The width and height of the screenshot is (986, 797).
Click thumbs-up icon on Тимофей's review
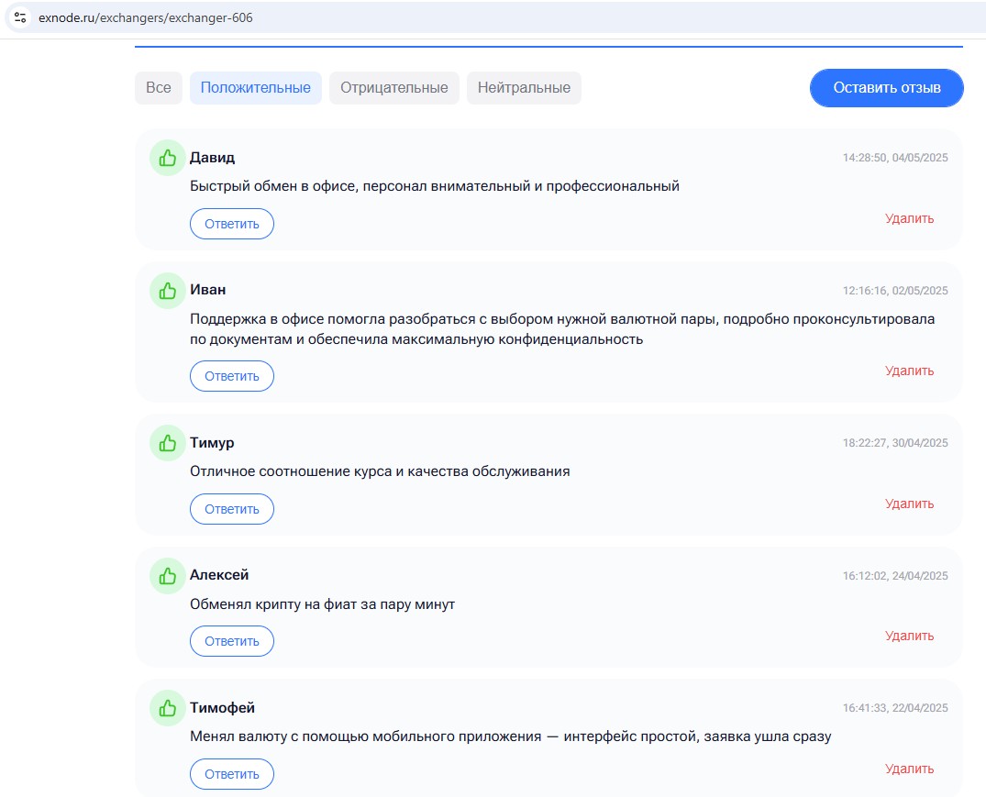pyautogui.click(x=167, y=709)
